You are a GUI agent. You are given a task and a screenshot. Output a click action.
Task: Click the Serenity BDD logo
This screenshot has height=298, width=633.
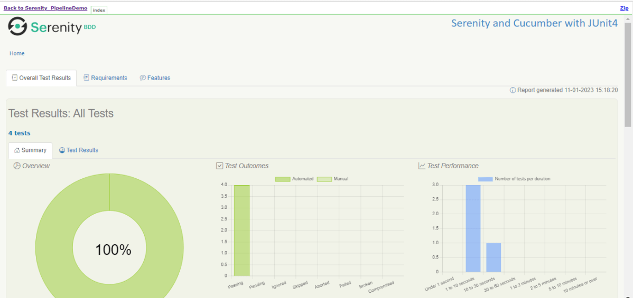(52, 27)
